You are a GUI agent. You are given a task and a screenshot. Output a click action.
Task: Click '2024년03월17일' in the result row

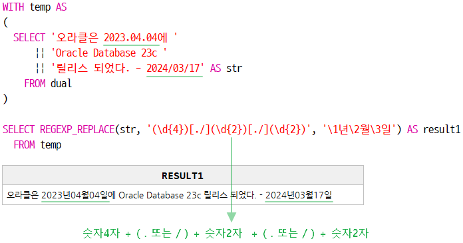pyautogui.click(x=299, y=195)
